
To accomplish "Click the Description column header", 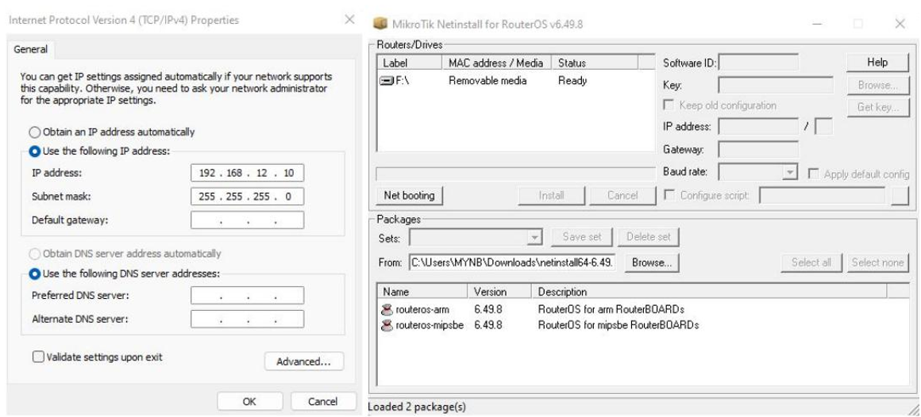I will [x=710, y=292].
